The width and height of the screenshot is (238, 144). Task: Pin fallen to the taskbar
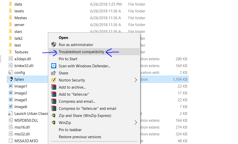70,130
